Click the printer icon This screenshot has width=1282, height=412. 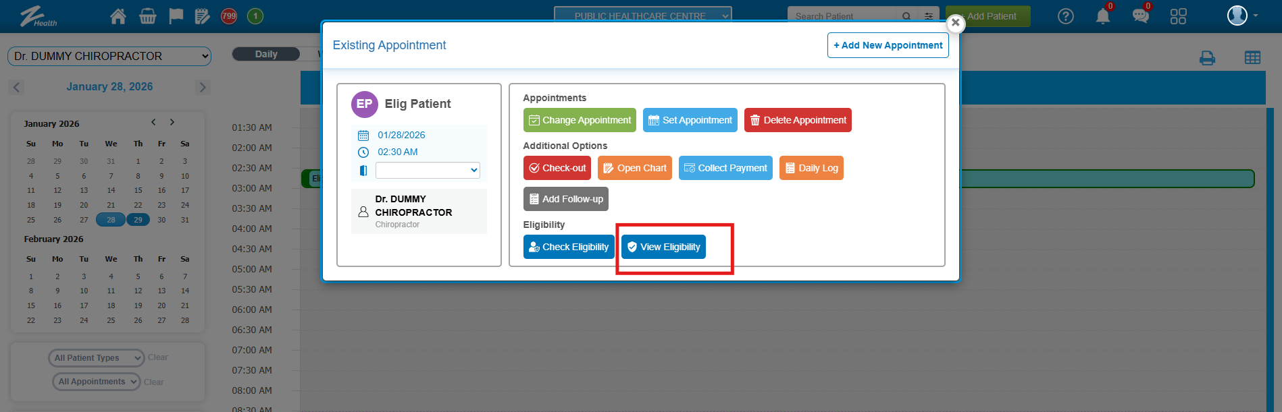click(x=1207, y=58)
